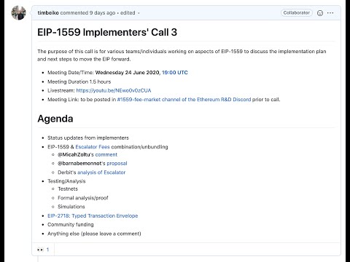Open the Escalator Fees link
Screen dimensions: 350x262
[93, 147]
